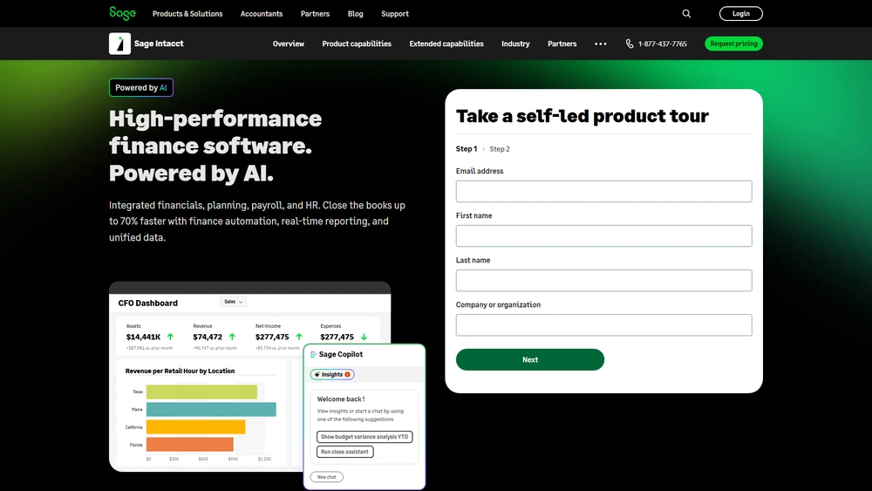Click Take a self-led product tour heading
The width and height of the screenshot is (872, 491).
point(582,116)
